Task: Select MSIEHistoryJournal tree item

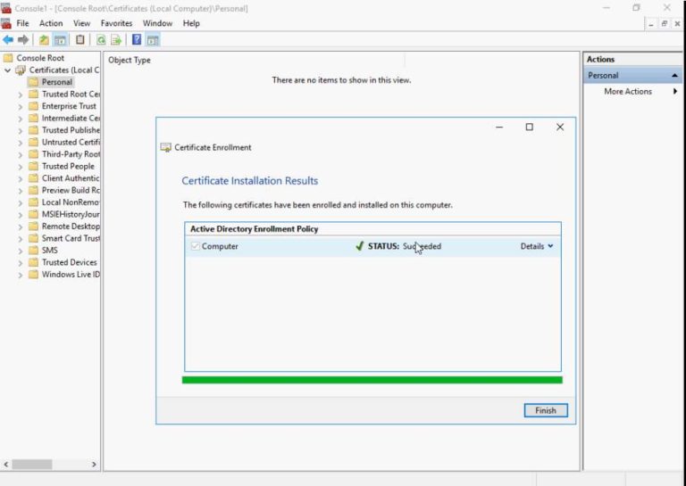Action: coord(71,214)
